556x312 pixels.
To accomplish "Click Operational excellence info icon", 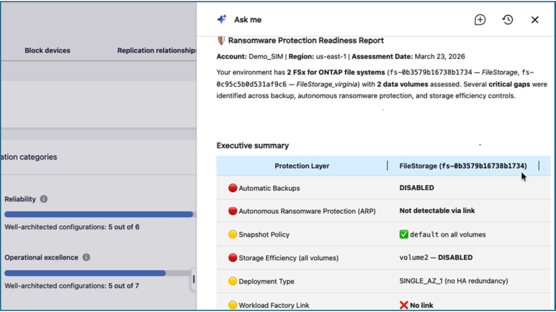I will pyautogui.click(x=86, y=257).
